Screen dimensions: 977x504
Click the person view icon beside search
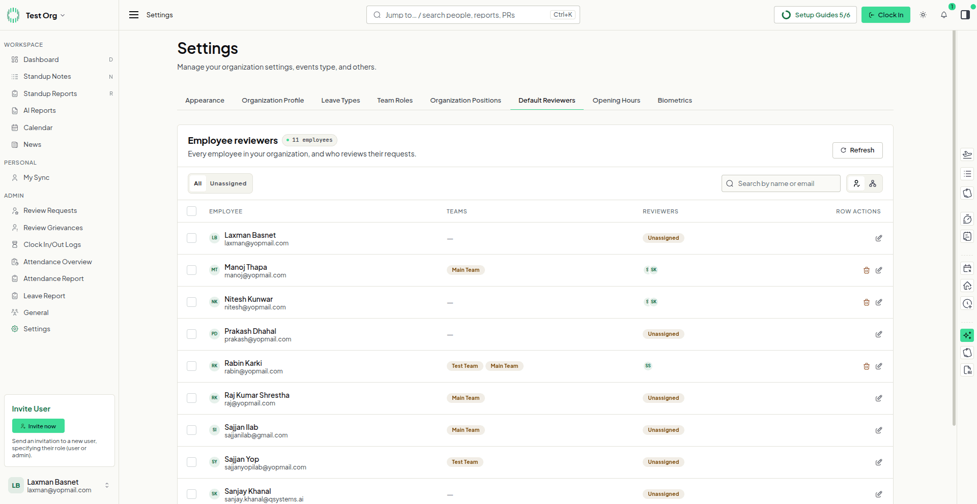[x=857, y=183]
